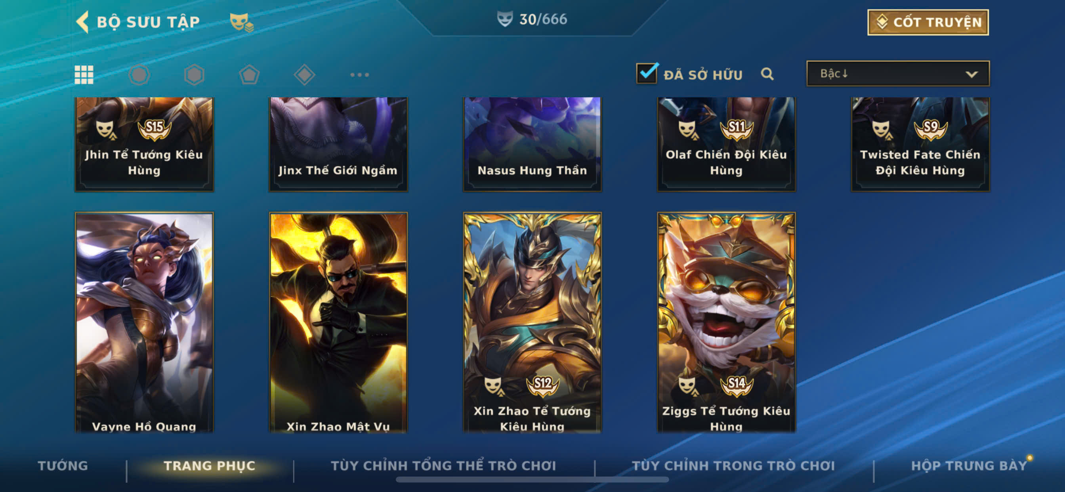Viewport: 1065px width, 492px height.
Task: Open the Xin Zhao Mật Vụ skin card
Action: [338, 322]
